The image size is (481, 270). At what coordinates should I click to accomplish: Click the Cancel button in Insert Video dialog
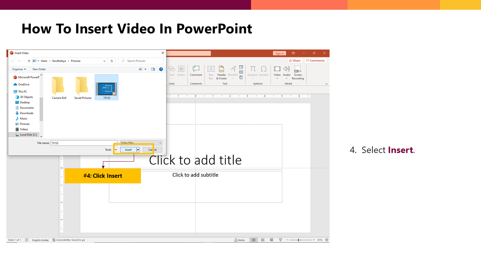[152, 150]
